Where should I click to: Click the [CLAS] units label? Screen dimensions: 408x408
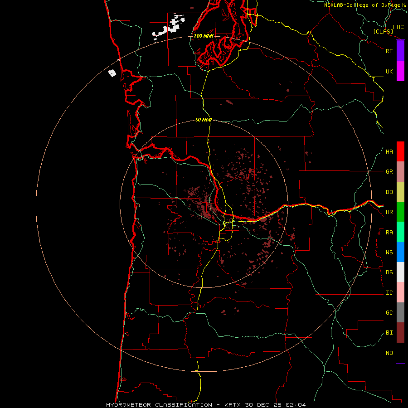[x=383, y=31]
